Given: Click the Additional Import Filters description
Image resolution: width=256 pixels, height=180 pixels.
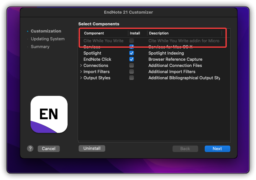Looking at the screenshot, I should click(172, 72).
